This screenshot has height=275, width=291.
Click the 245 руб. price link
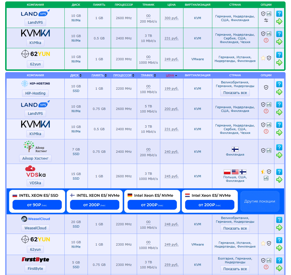171,176
